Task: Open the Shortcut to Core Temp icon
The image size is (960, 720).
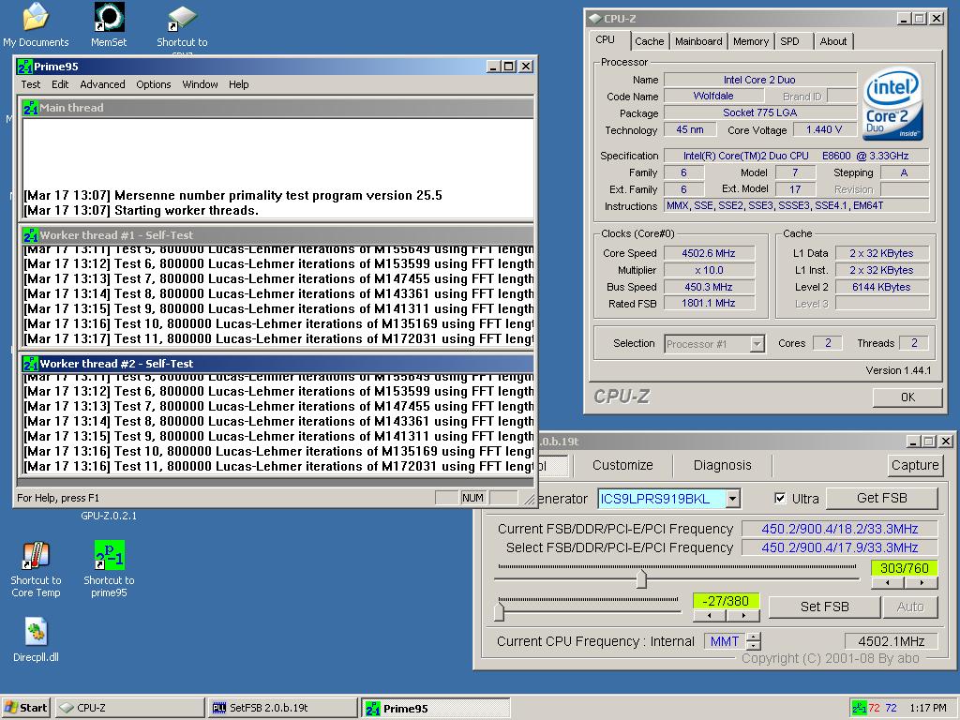Action: (x=36, y=569)
